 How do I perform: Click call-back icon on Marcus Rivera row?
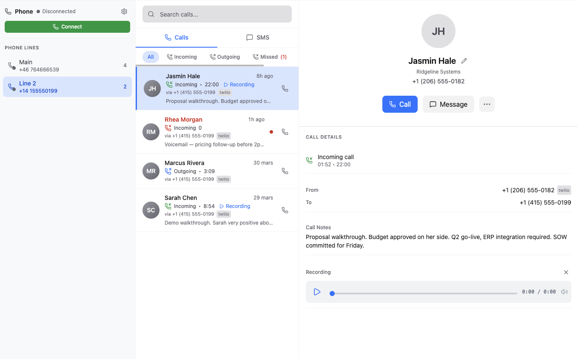click(285, 171)
